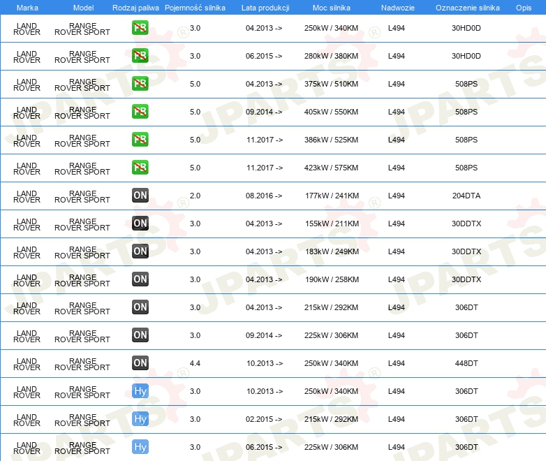Click the ON diesel icon in the 09.2014 306DT row
This screenshot has width=546, height=461.
pyautogui.click(x=140, y=335)
